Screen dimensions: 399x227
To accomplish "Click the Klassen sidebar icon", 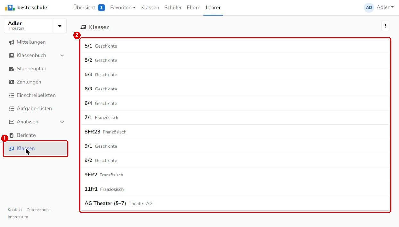I will tap(12, 148).
